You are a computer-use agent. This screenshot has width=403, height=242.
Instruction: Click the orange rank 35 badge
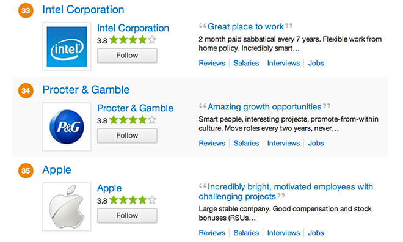click(26, 170)
